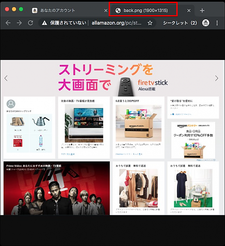Open the incognito profile icon
The image size is (225, 246).
pyautogui.click(x=206, y=23)
